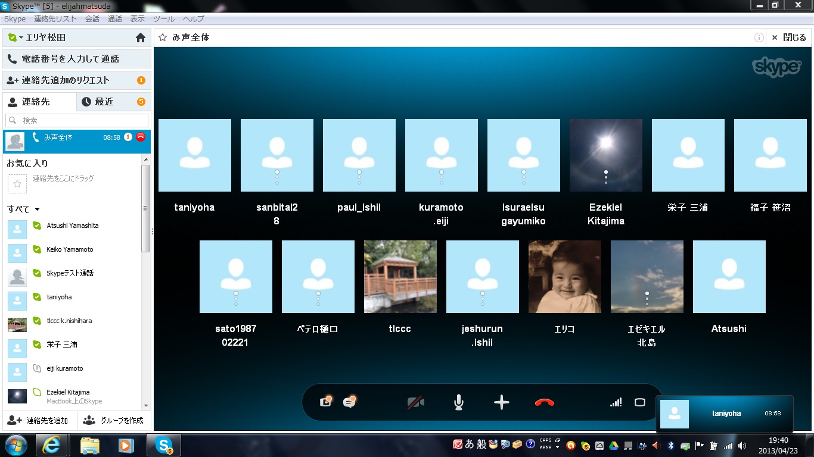Click the 検索 search field

click(77, 120)
